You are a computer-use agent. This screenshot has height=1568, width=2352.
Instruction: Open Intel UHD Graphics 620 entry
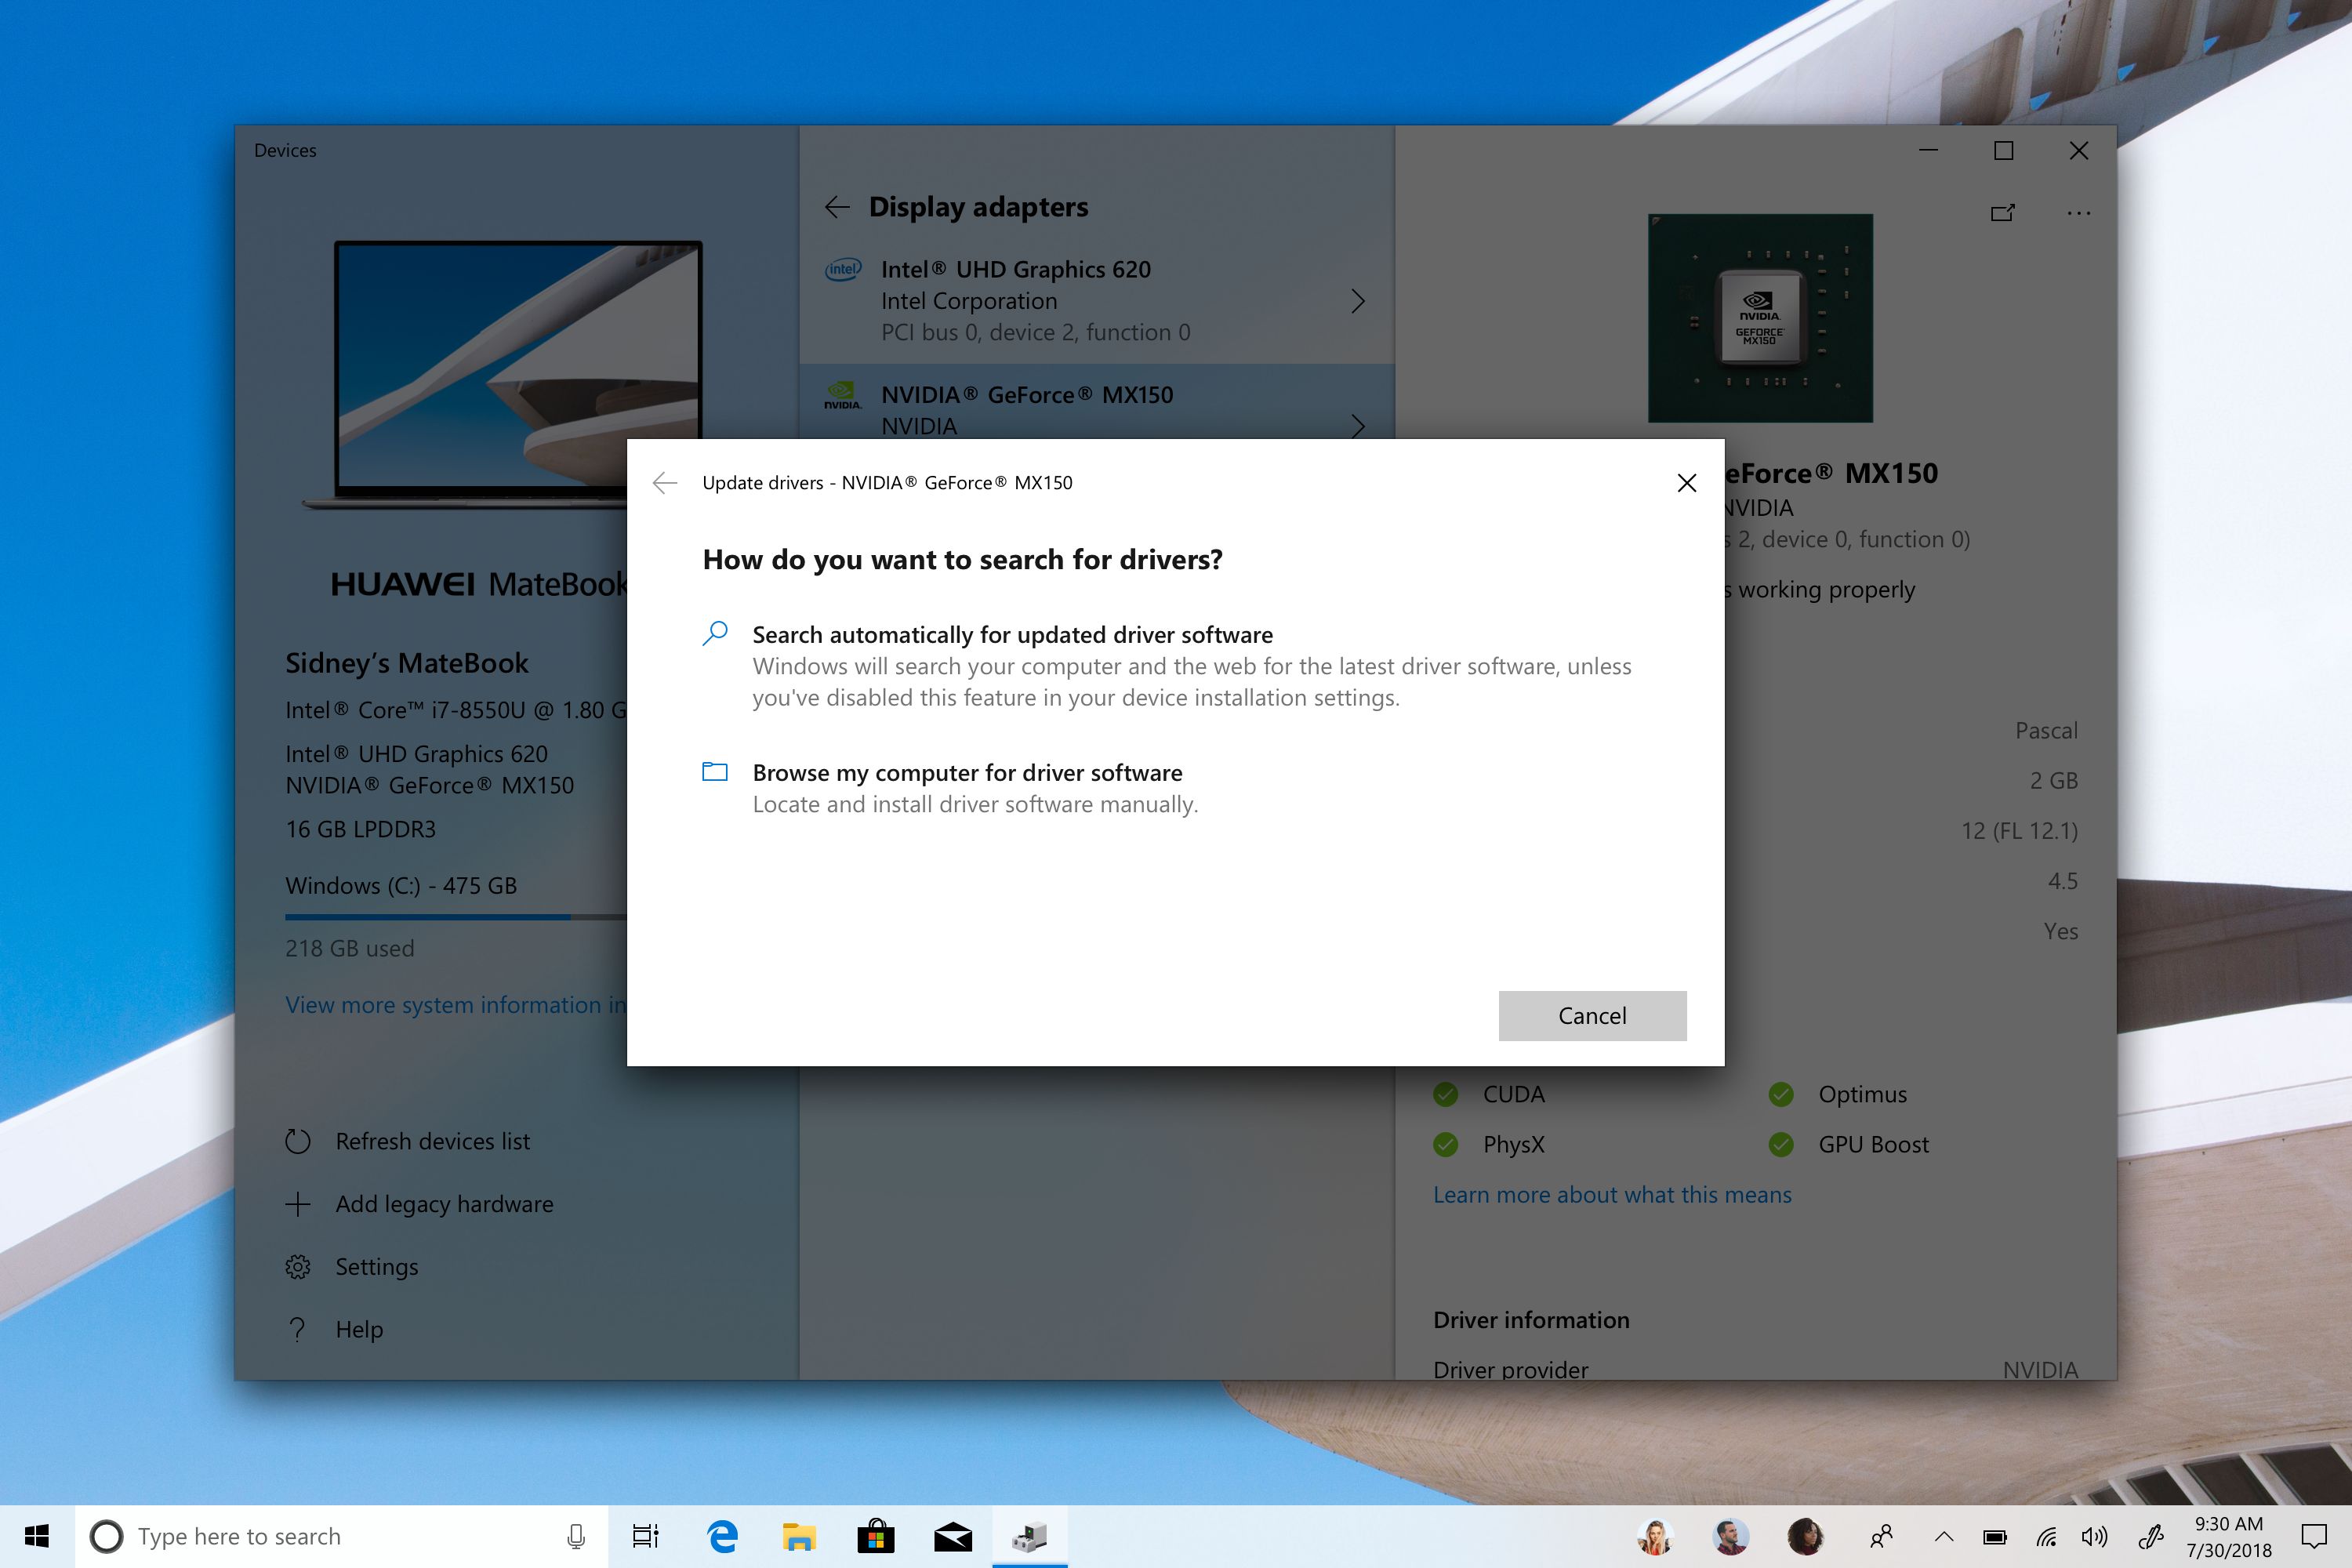click(x=1097, y=301)
